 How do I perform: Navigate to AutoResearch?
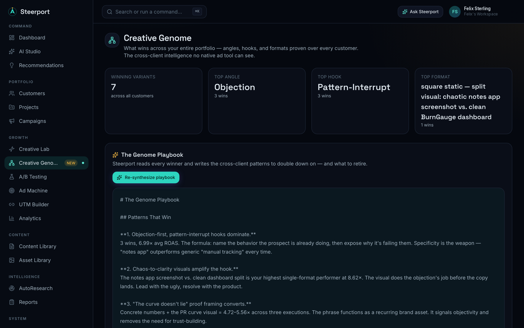point(47,288)
